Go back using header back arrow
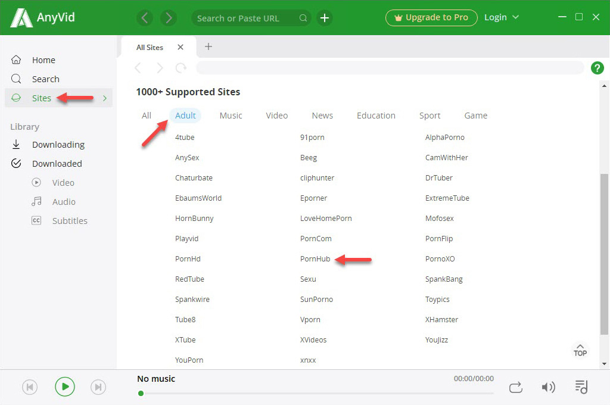610x405 pixels. pyautogui.click(x=145, y=18)
